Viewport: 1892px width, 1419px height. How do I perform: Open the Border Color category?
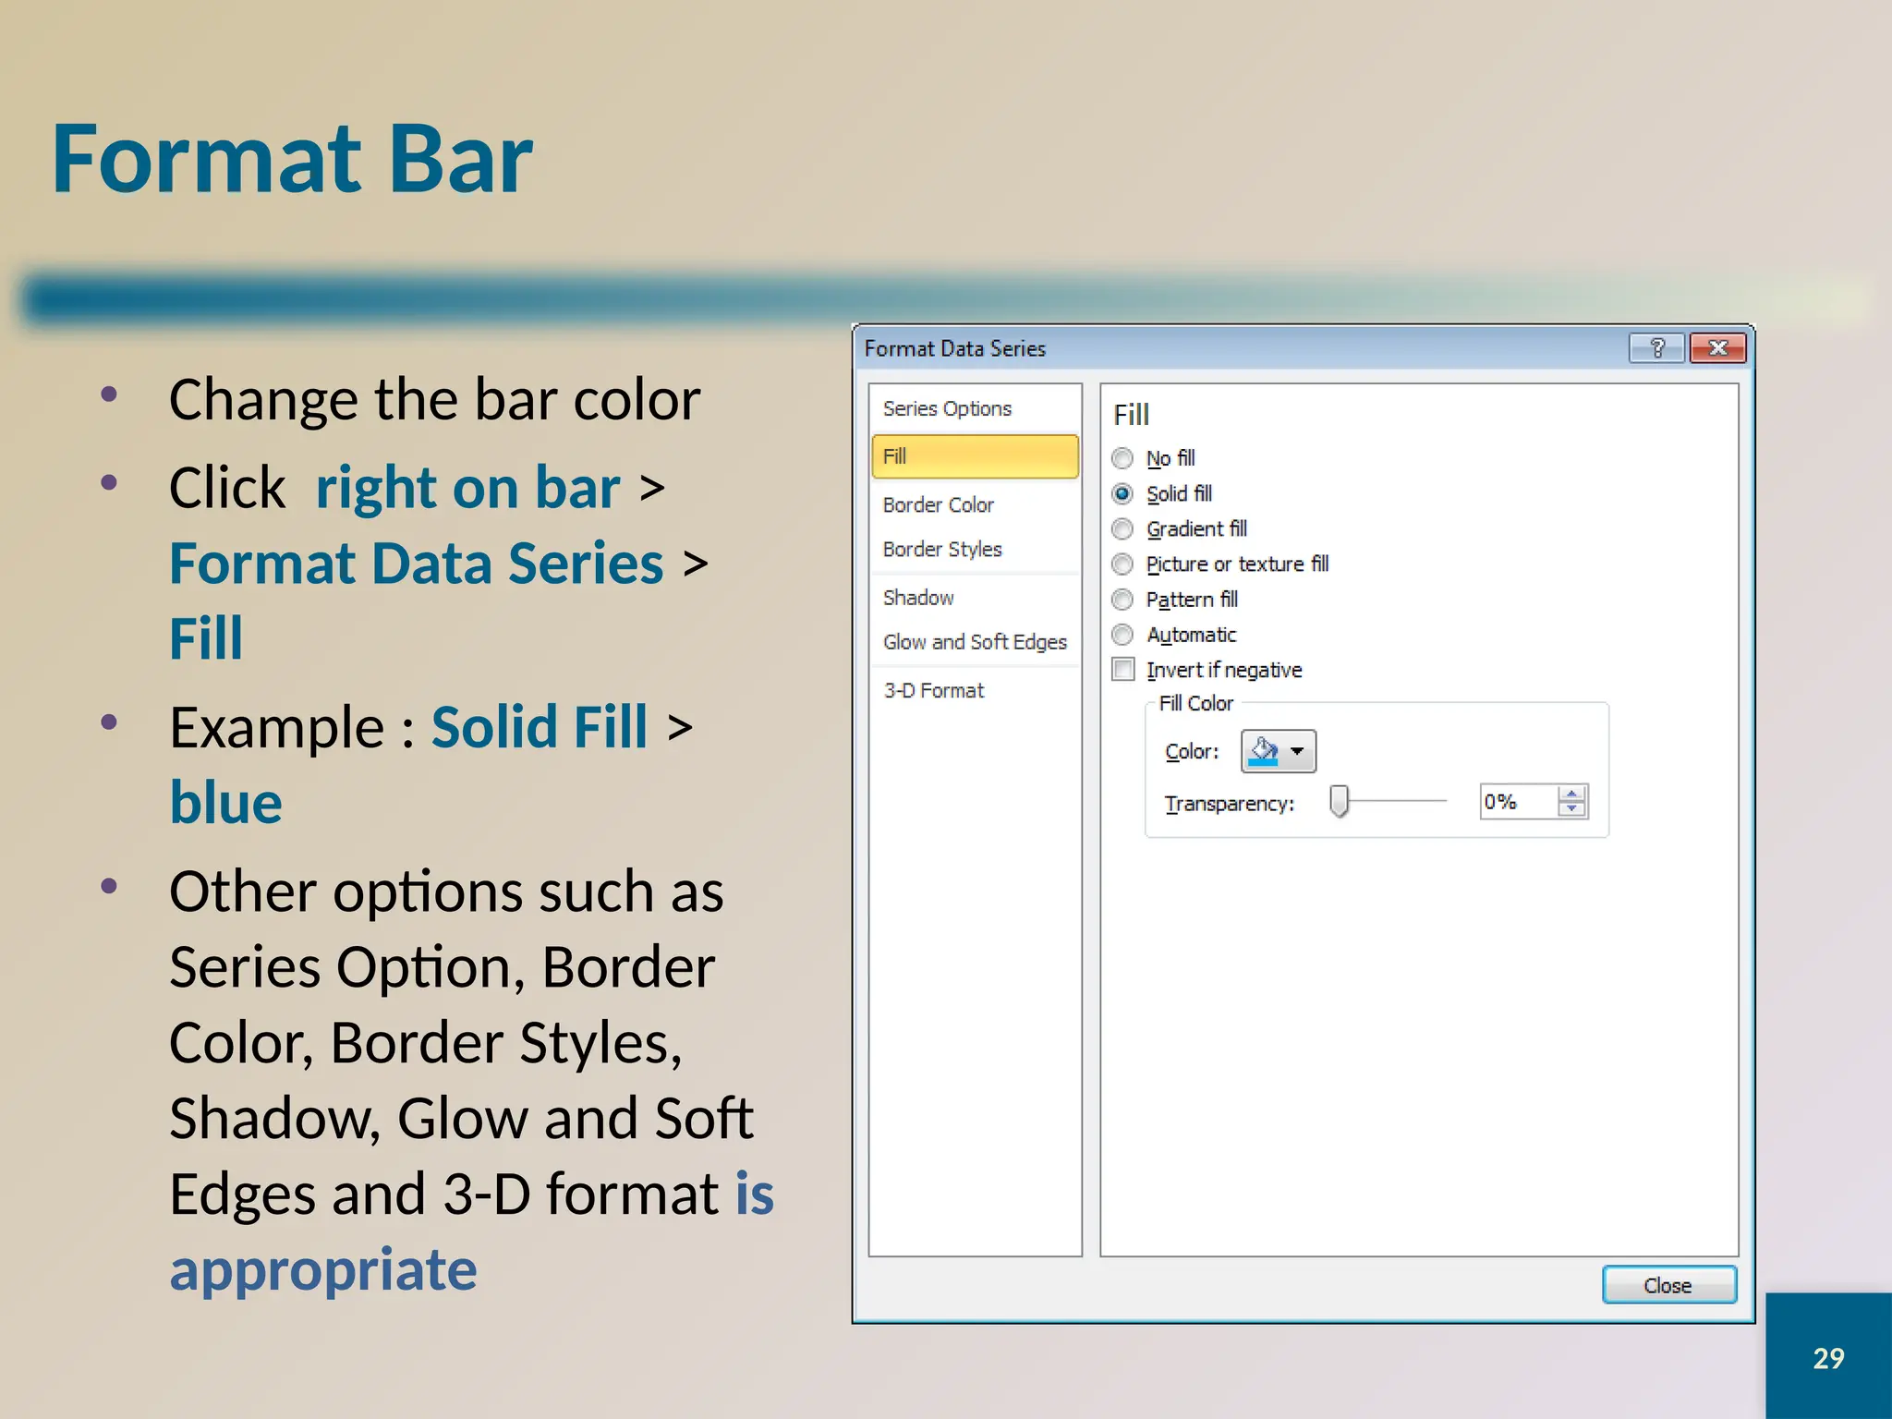coord(975,504)
